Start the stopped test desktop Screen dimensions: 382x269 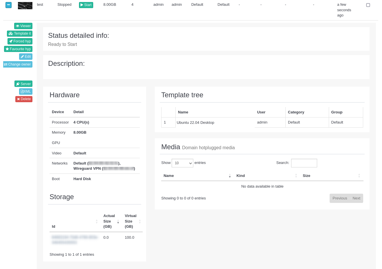[86, 5]
